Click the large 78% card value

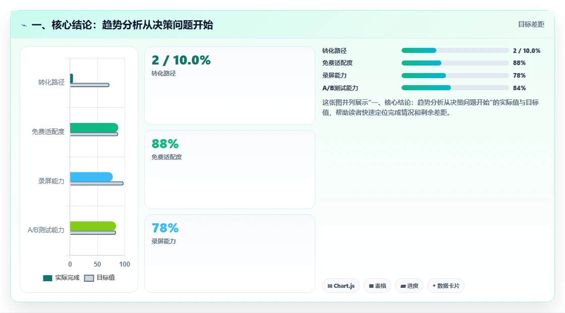(165, 228)
